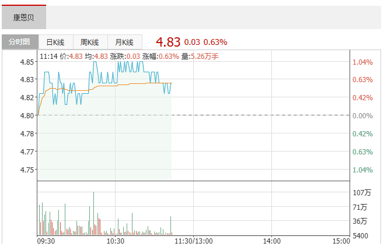This screenshot has height=250, width=384.
Task: Click the 11:30/13:00 time axis label
Action: [x=194, y=241]
